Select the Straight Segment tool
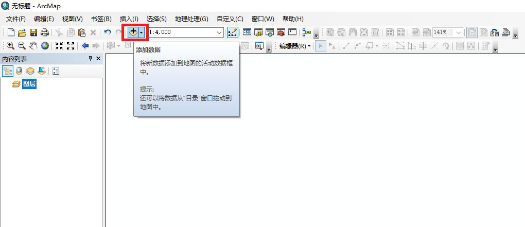The height and width of the screenshot is (227, 525). point(346,46)
